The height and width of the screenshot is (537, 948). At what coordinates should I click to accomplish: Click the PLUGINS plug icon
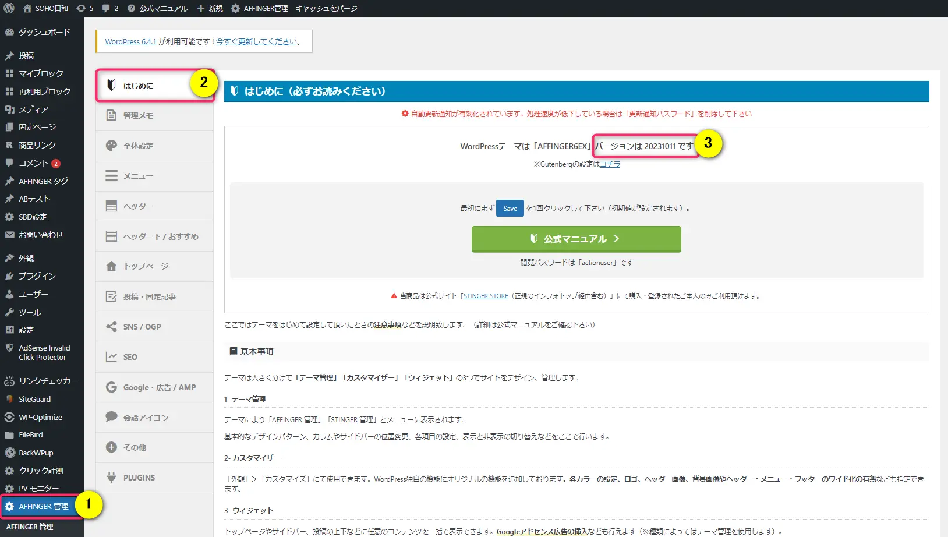(111, 477)
